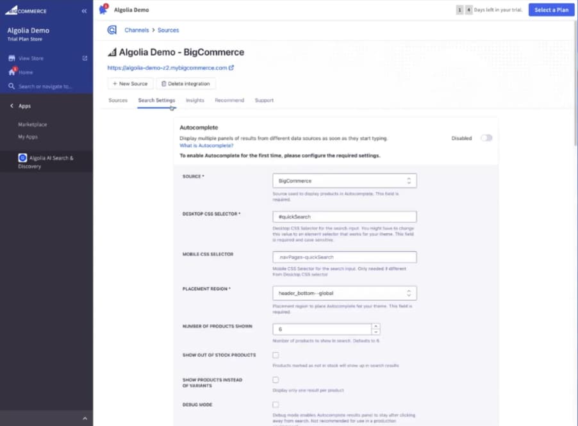
Task: Open the Insights tab
Action: click(195, 100)
